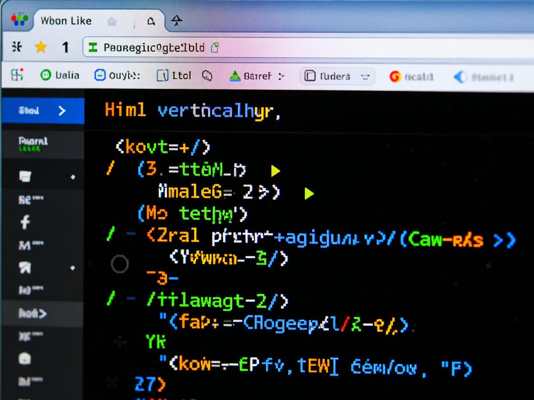The height and width of the screenshot is (400, 534).
Task: Click the lock icon in the address bar
Action: coord(214,47)
